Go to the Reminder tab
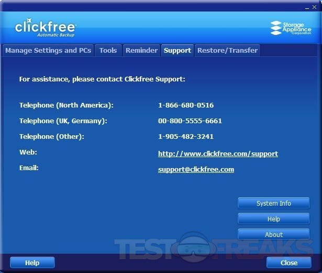 pyautogui.click(x=141, y=51)
